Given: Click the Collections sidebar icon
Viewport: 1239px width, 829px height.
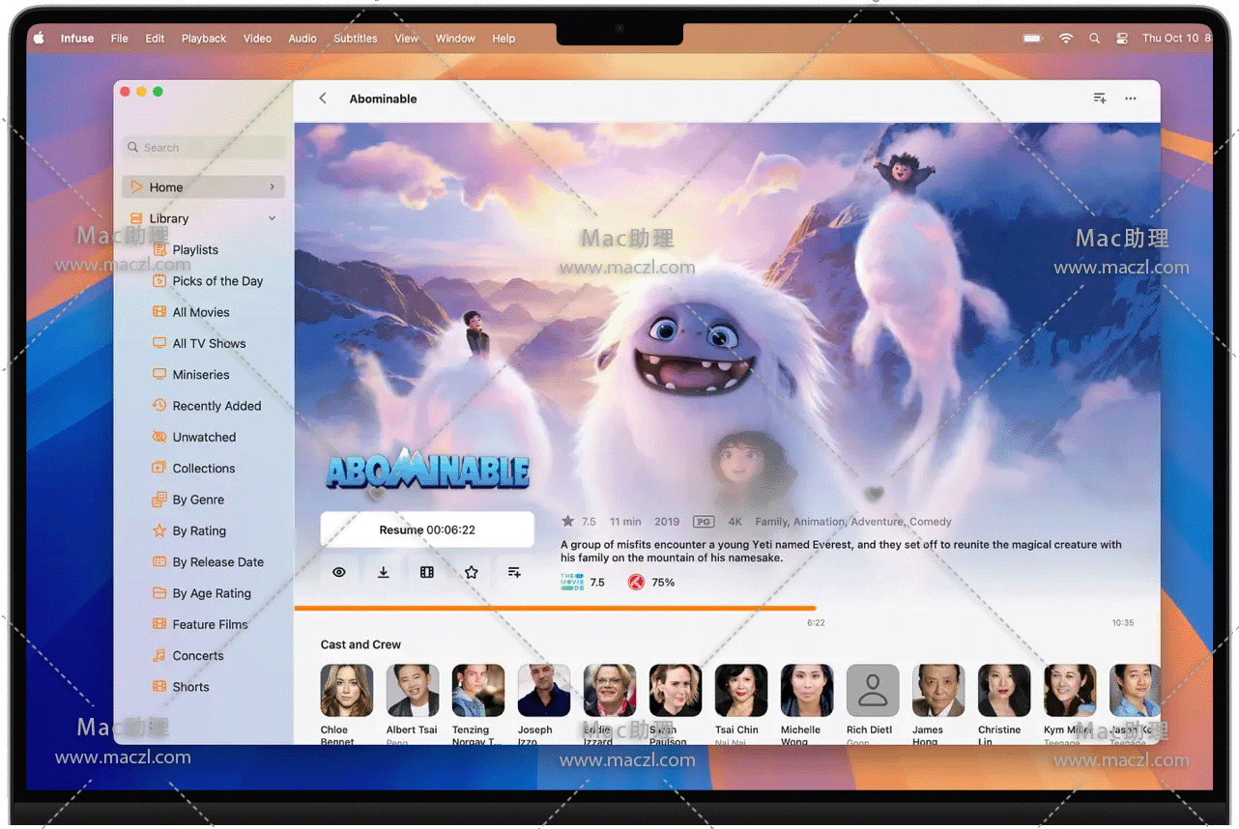Looking at the screenshot, I should click(159, 468).
